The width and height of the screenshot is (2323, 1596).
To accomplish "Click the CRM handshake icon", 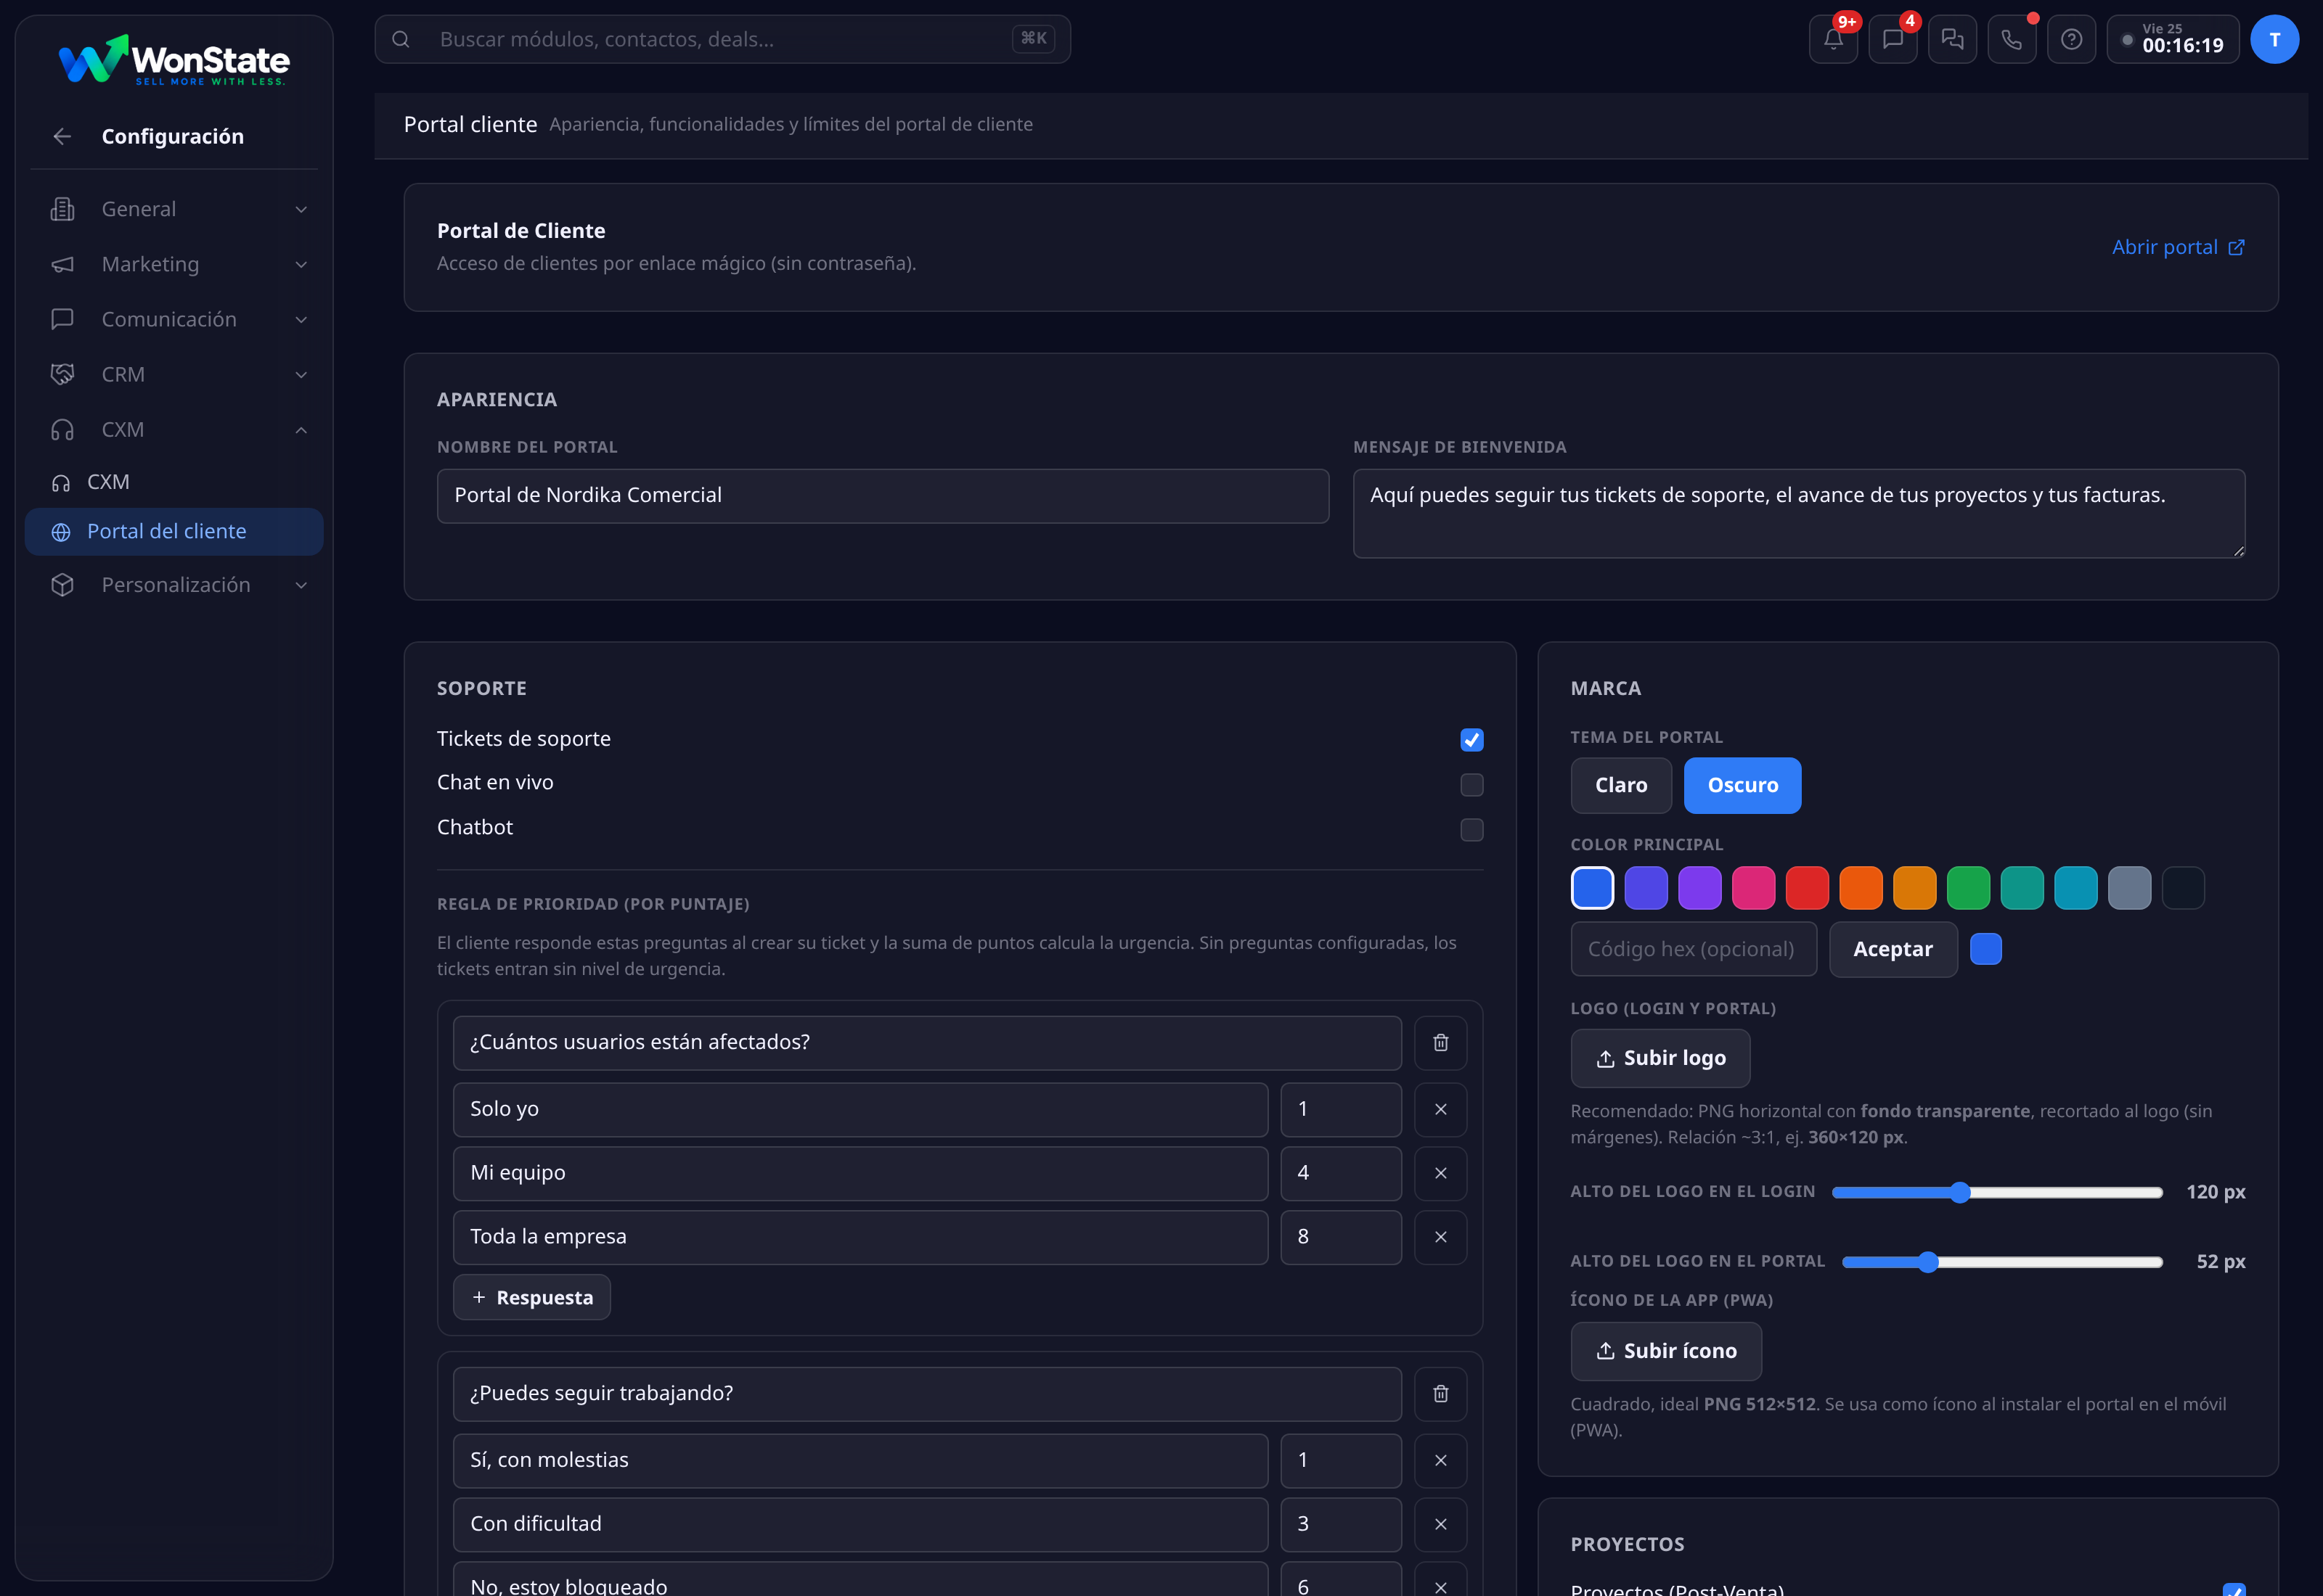I will (x=62, y=374).
